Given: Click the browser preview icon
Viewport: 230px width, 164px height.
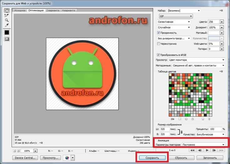Looking at the screenshot, I should click(67, 158).
